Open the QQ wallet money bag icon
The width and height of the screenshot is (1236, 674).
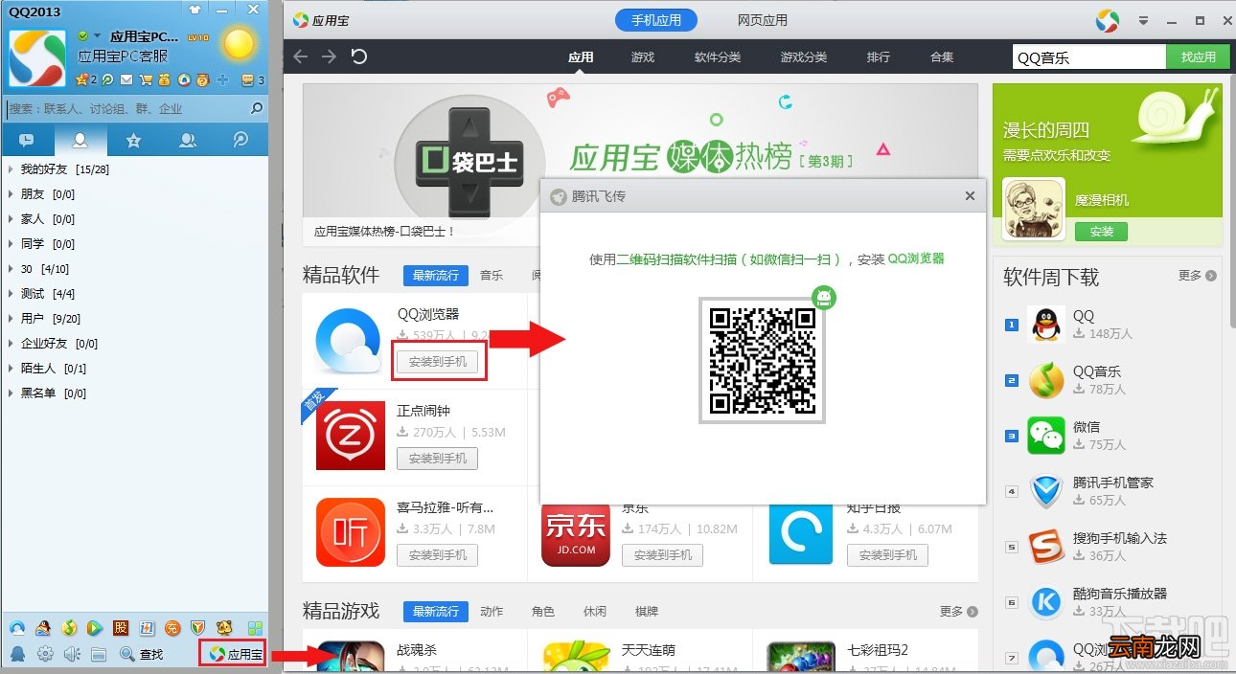(165, 79)
